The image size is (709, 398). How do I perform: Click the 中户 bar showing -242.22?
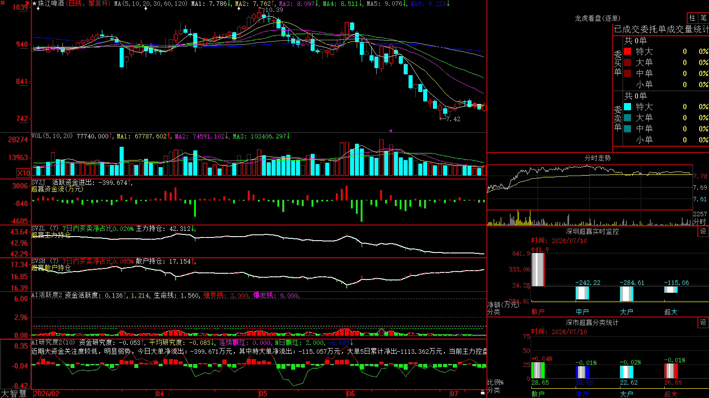(582, 293)
